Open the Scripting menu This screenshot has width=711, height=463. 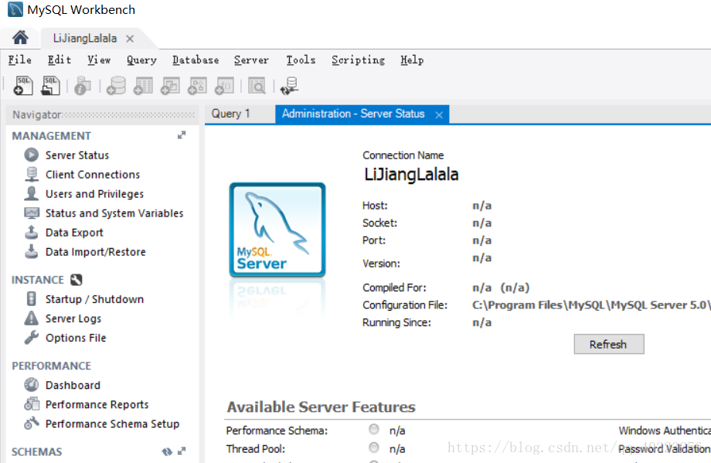coord(359,60)
